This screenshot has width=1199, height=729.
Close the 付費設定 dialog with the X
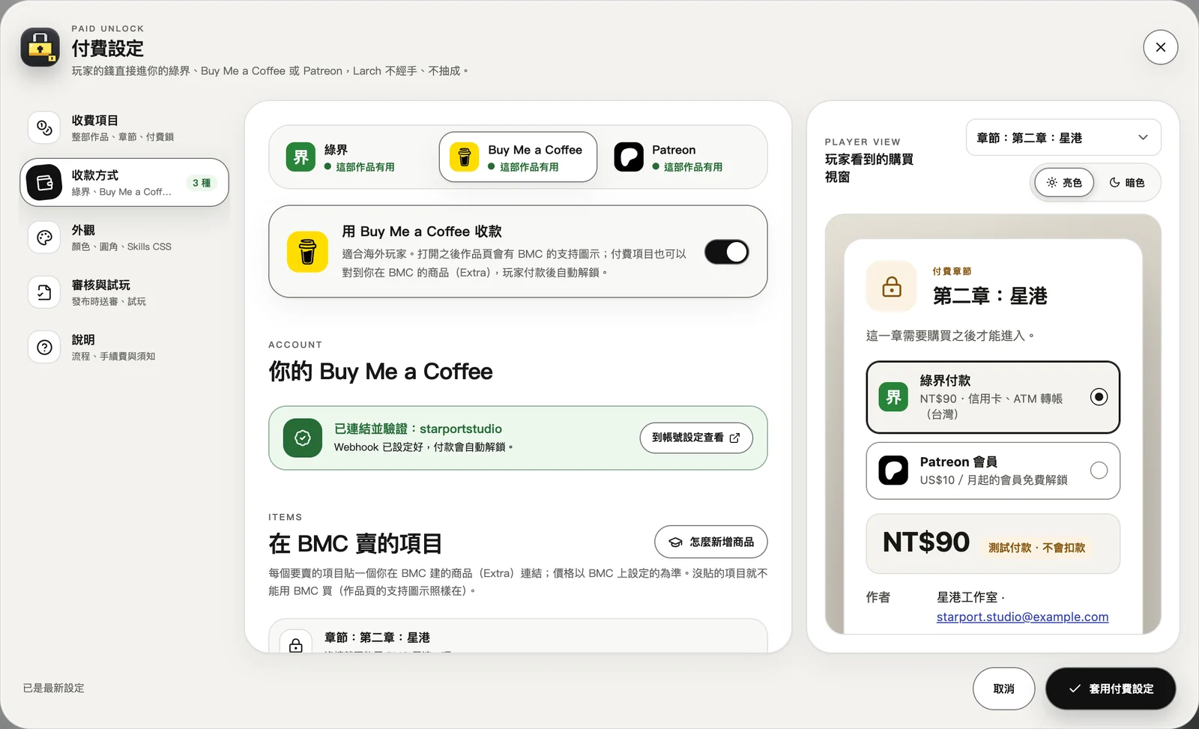click(x=1160, y=47)
